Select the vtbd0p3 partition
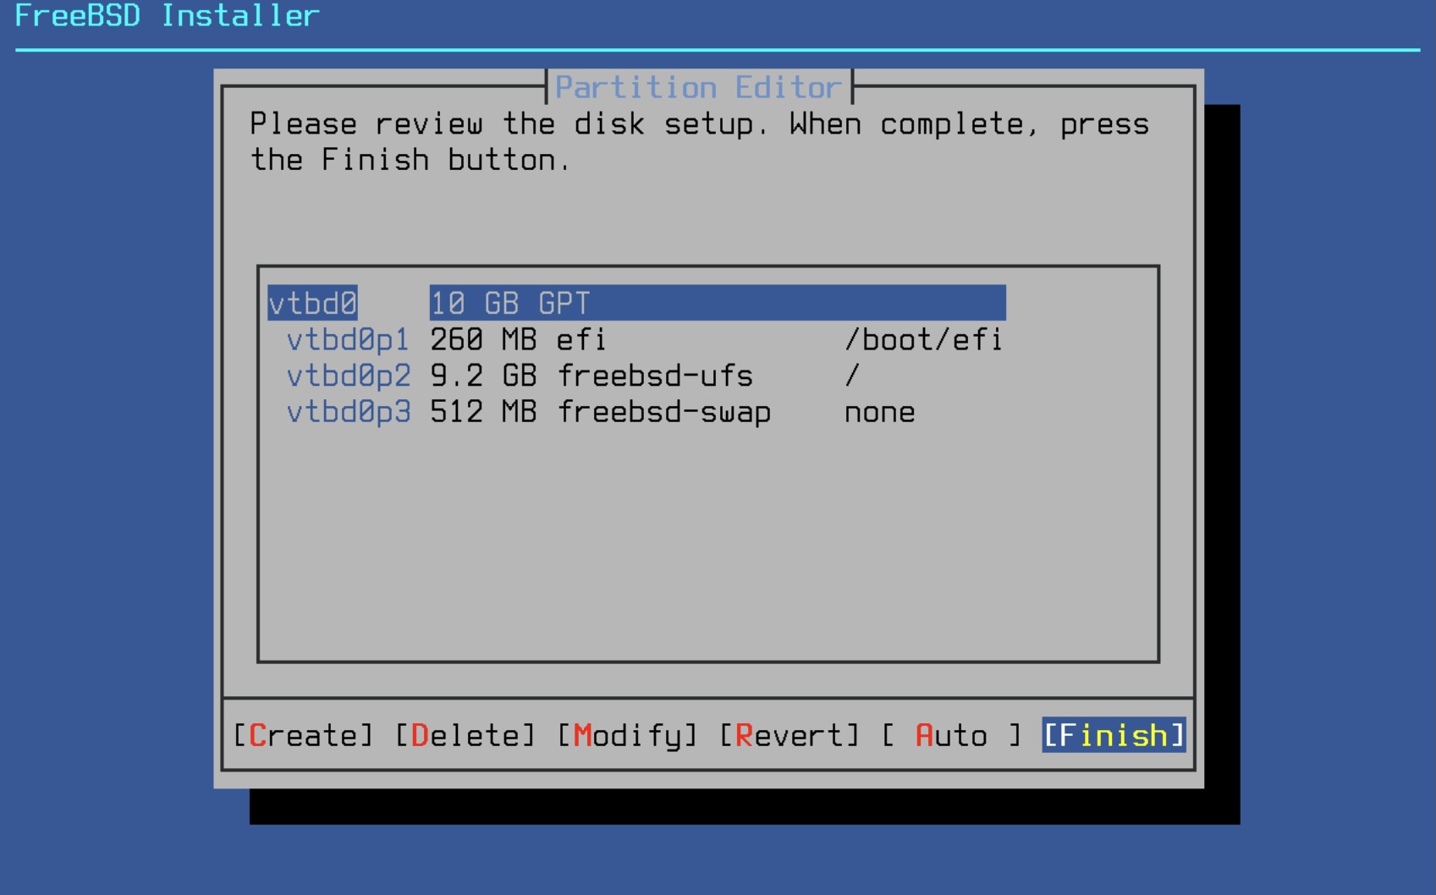The image size is (1436, 895). [348, 412]
